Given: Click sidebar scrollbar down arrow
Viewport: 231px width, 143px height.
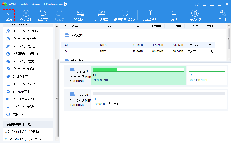Looking at the screenshot, I should pos(57,139).
